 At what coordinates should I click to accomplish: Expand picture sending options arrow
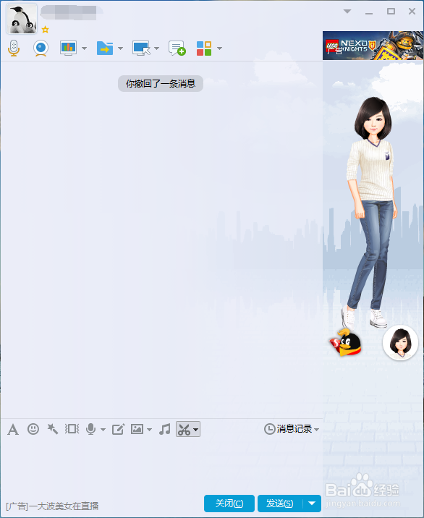tap(149, 430)
